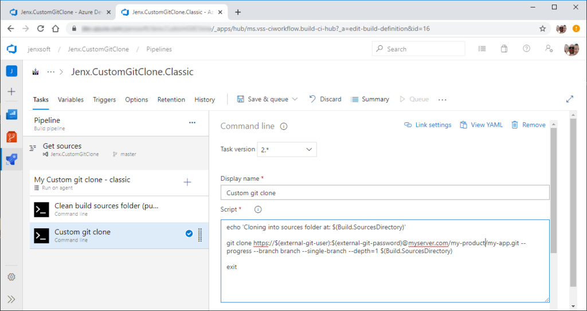587x311 pixels.
Task: Open the Help question mark icon
Action: click(x=527, y=49)
